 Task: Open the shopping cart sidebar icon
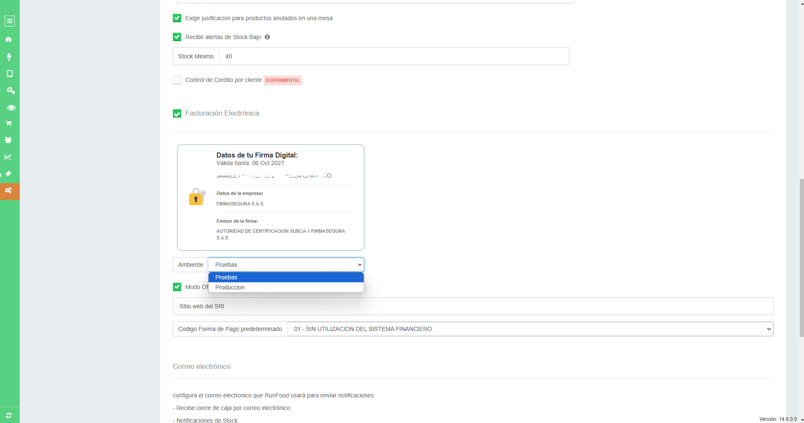pyautogui.click(x=8, y=123)
